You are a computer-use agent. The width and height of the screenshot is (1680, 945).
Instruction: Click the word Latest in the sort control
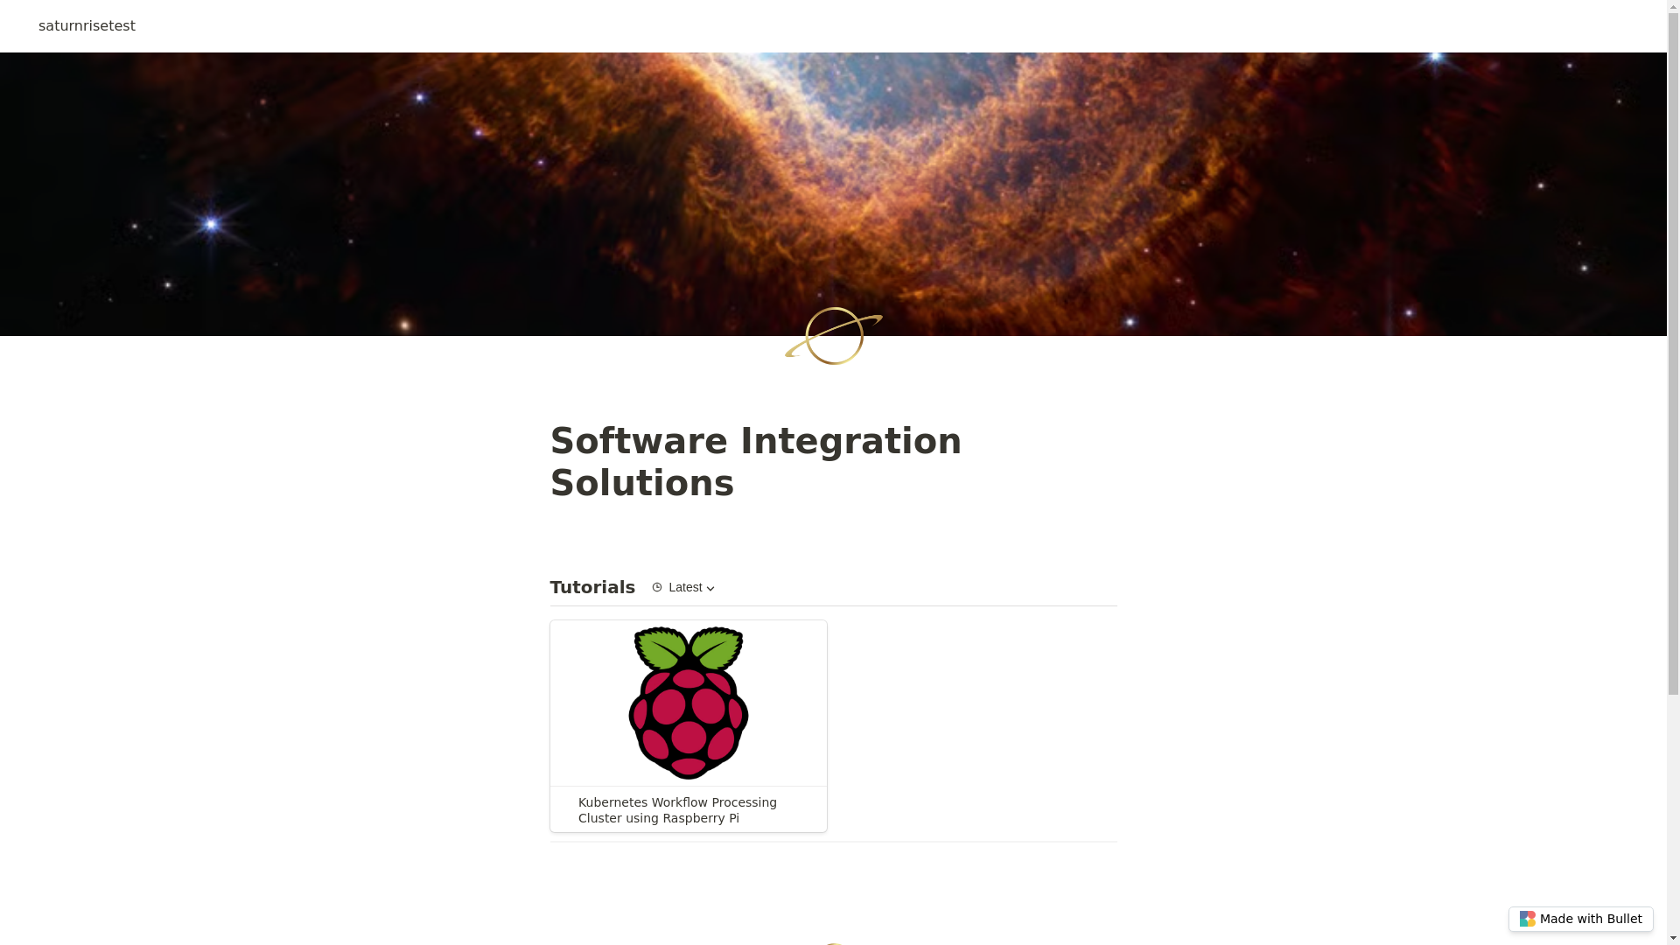coord(685,587)
